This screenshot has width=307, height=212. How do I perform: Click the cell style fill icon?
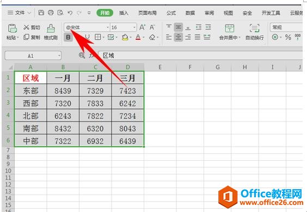[111, 37]
